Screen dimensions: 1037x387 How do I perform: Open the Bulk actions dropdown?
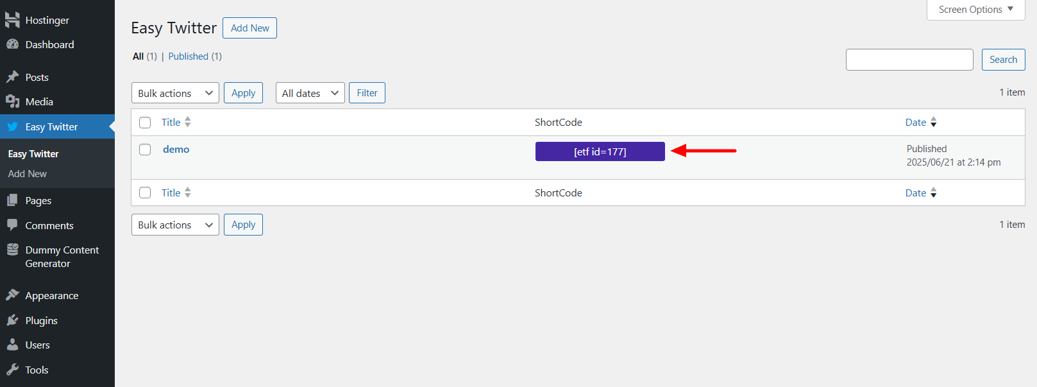(174, 92)
